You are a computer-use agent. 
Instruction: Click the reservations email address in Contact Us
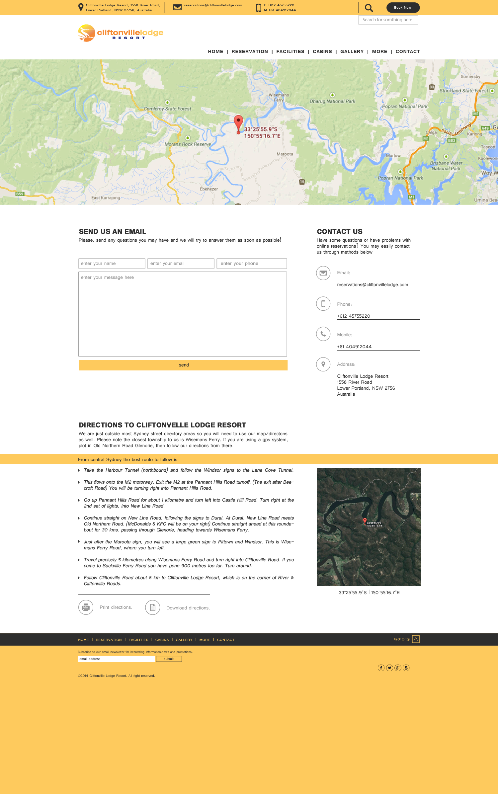(373, 285)
